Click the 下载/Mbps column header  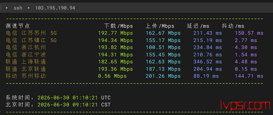point(119,26)
